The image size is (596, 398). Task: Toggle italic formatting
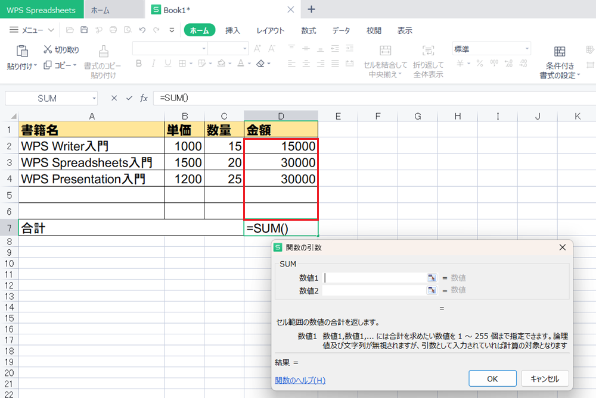153,64
